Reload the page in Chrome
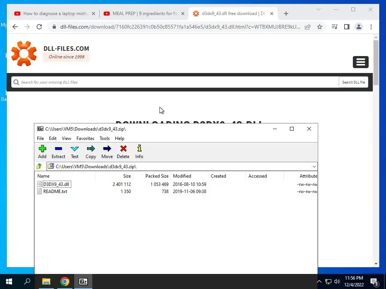386x289 pixels. point(39,27)
